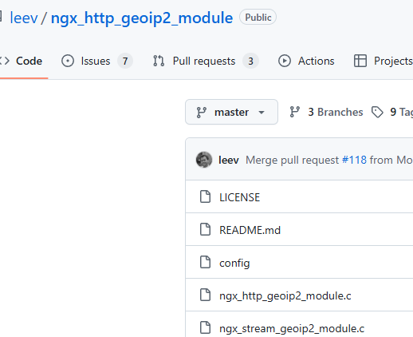Open the Merge pull request commit message
The height and width of the screenshot is (337, 413).
pos(292,160)
